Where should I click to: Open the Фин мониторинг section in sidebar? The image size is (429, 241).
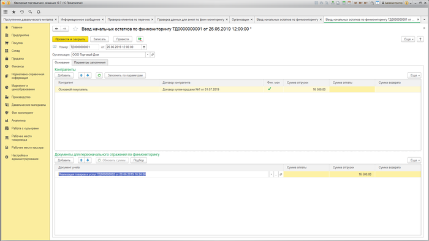23,113
